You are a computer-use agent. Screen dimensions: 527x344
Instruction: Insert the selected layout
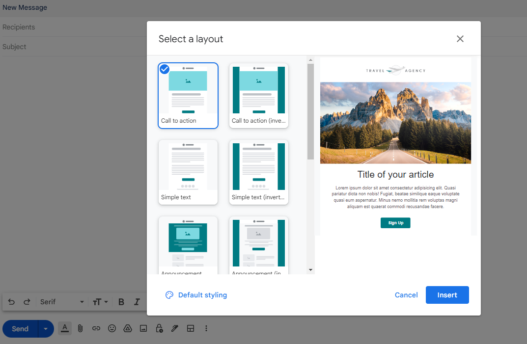(x=447, y=295)
